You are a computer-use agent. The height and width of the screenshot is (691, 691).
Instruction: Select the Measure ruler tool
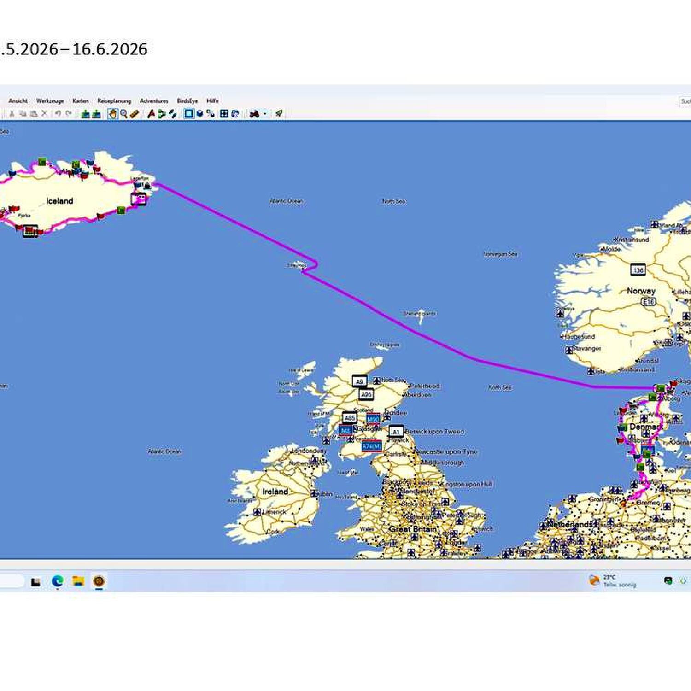click(x=135, y=113)
